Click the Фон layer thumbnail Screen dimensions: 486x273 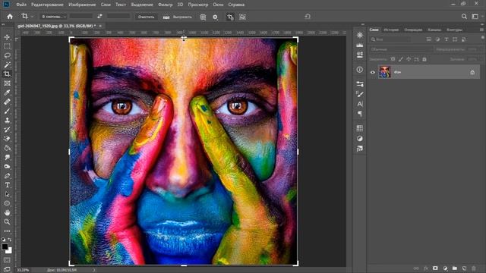point(385,72)
